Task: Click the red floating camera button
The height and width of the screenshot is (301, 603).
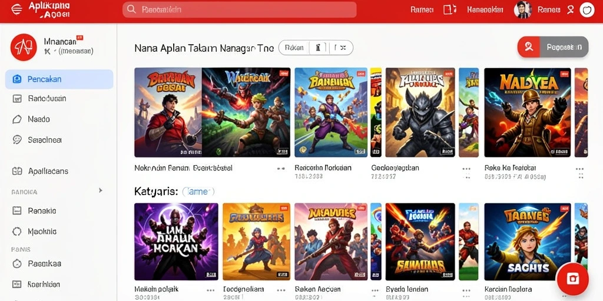Action: (572, 279)
